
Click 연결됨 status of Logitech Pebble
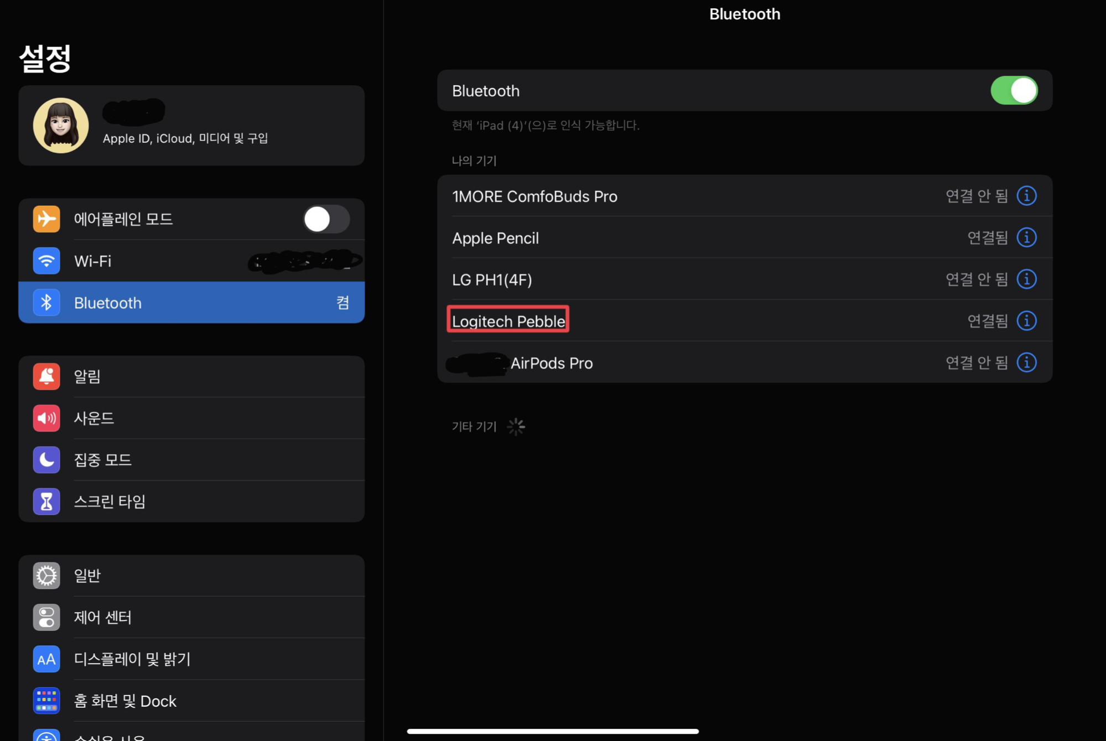pyautogui.click(x=988, y=321)
